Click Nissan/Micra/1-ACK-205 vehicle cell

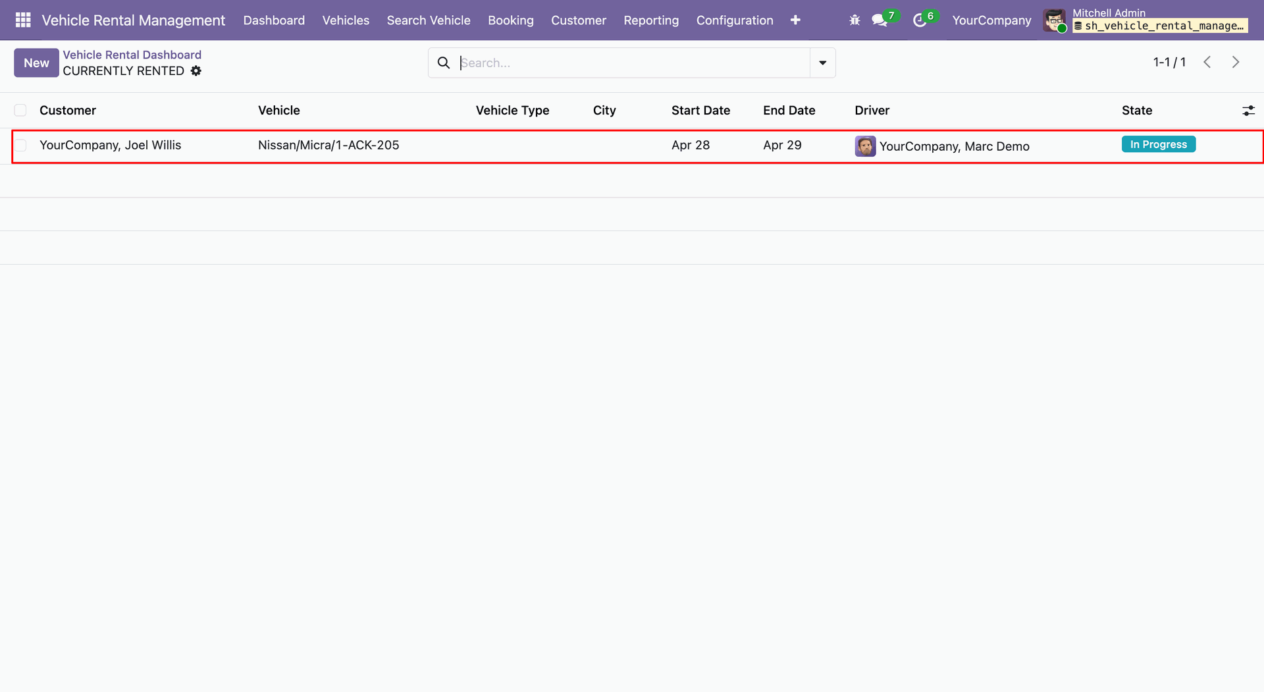329,146
